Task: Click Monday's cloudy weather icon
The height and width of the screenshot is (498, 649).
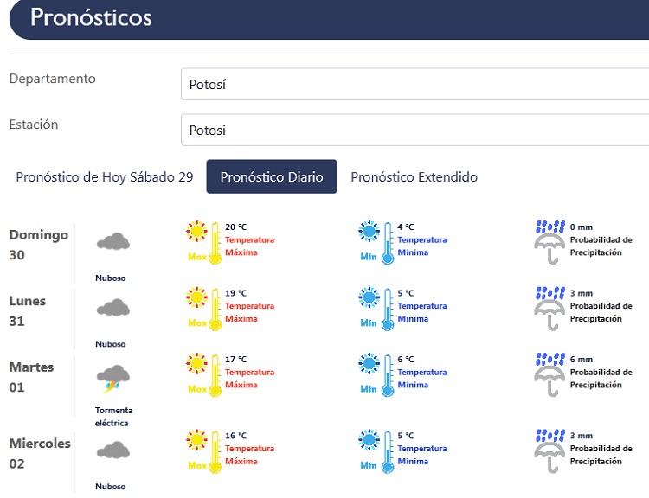Action: tap(113, 309)
